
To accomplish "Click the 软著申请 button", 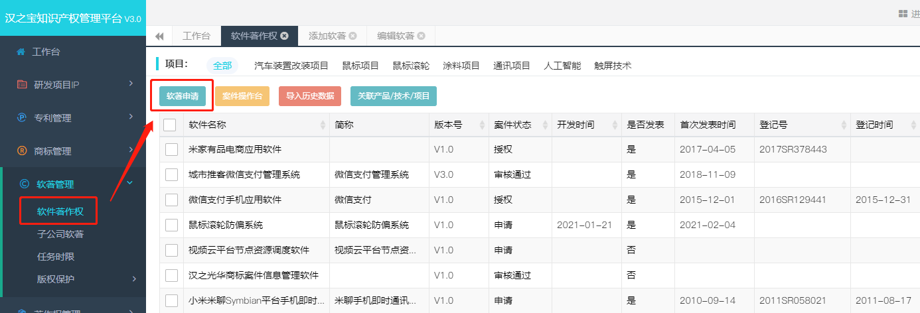I will [x=183, y=96].
